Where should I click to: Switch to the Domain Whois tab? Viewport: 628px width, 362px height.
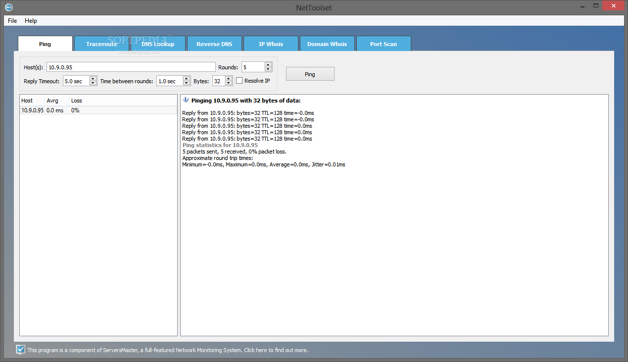click(327, 44)
